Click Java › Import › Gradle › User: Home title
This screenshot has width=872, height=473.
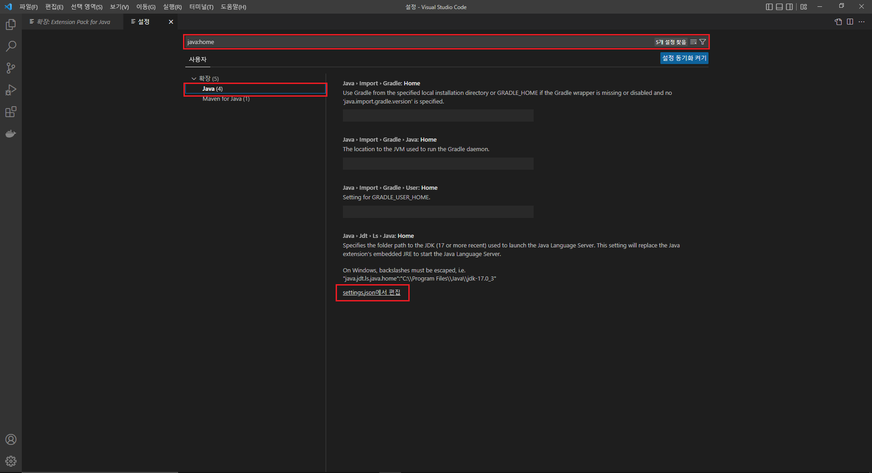pos(390,188)
